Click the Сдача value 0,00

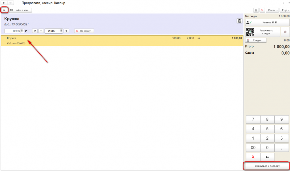point(285,53)
